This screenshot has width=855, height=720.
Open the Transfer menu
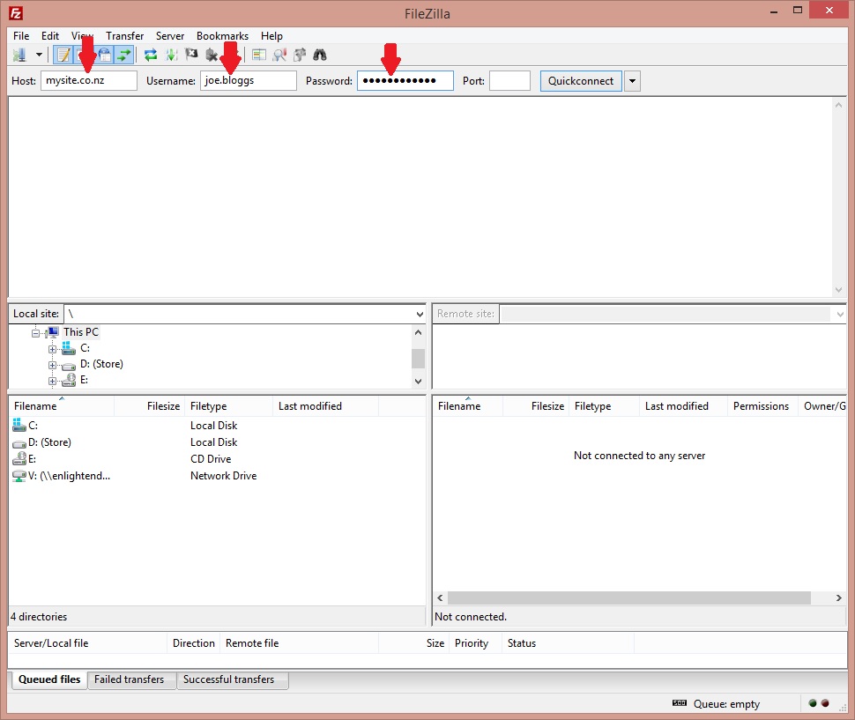125,36
